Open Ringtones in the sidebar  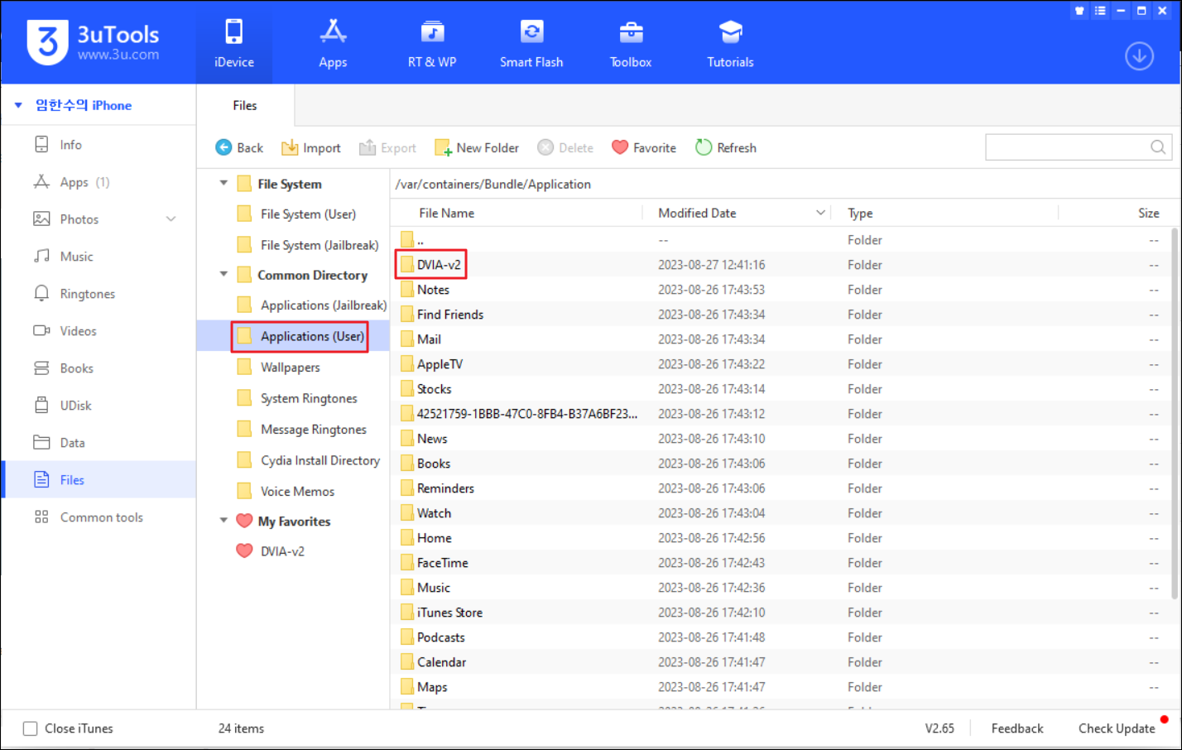[x=98, y=293]
